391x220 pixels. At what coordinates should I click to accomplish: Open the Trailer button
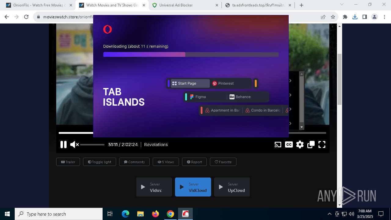point(68,162)
